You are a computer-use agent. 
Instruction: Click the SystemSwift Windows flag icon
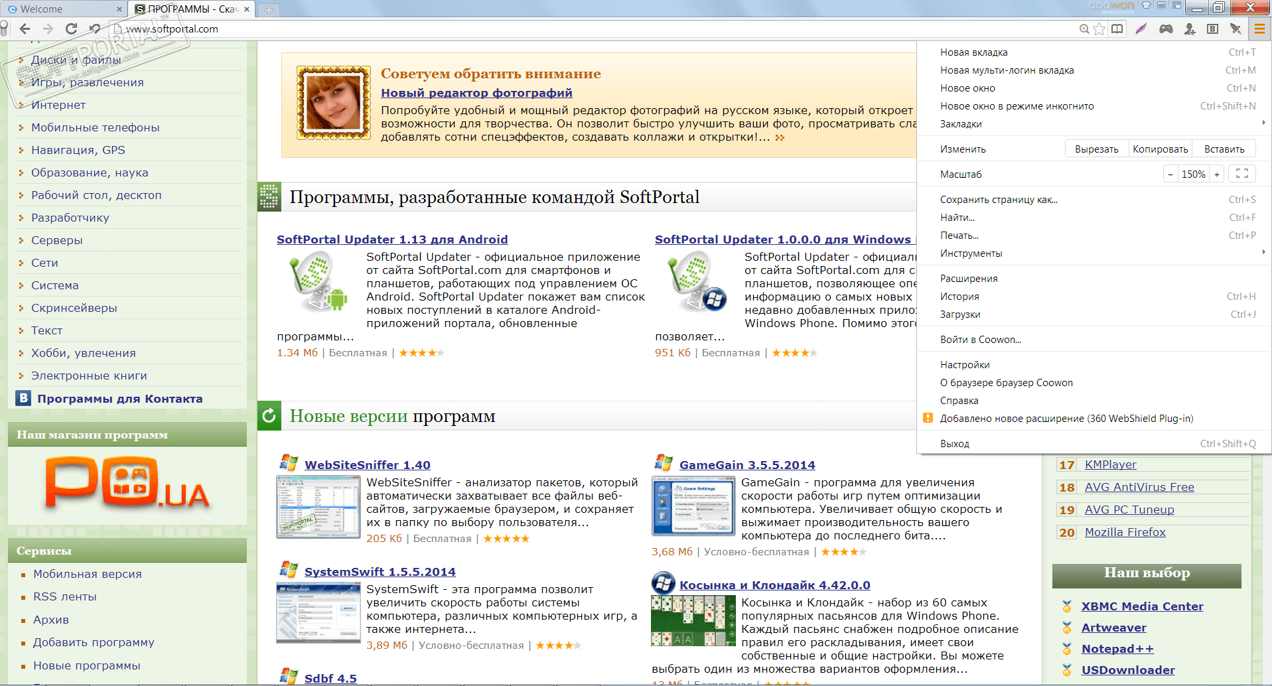289,569
